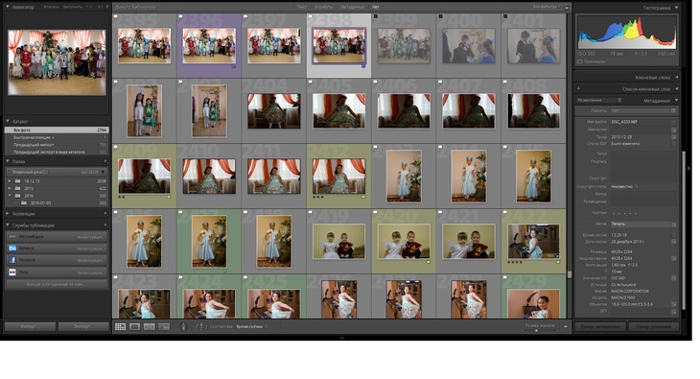Viewport: 700px width, 379px height.
Task: Switch to Loupe view icon
Action: [x=135, y=327]
